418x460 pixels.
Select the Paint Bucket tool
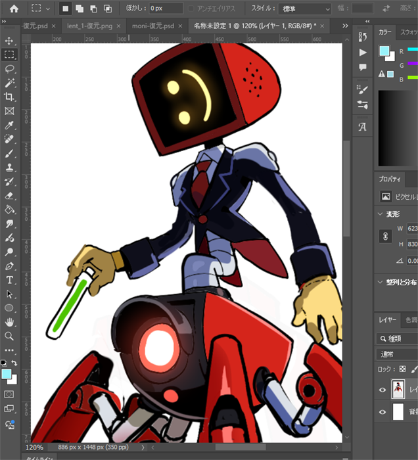pos(9,210)
